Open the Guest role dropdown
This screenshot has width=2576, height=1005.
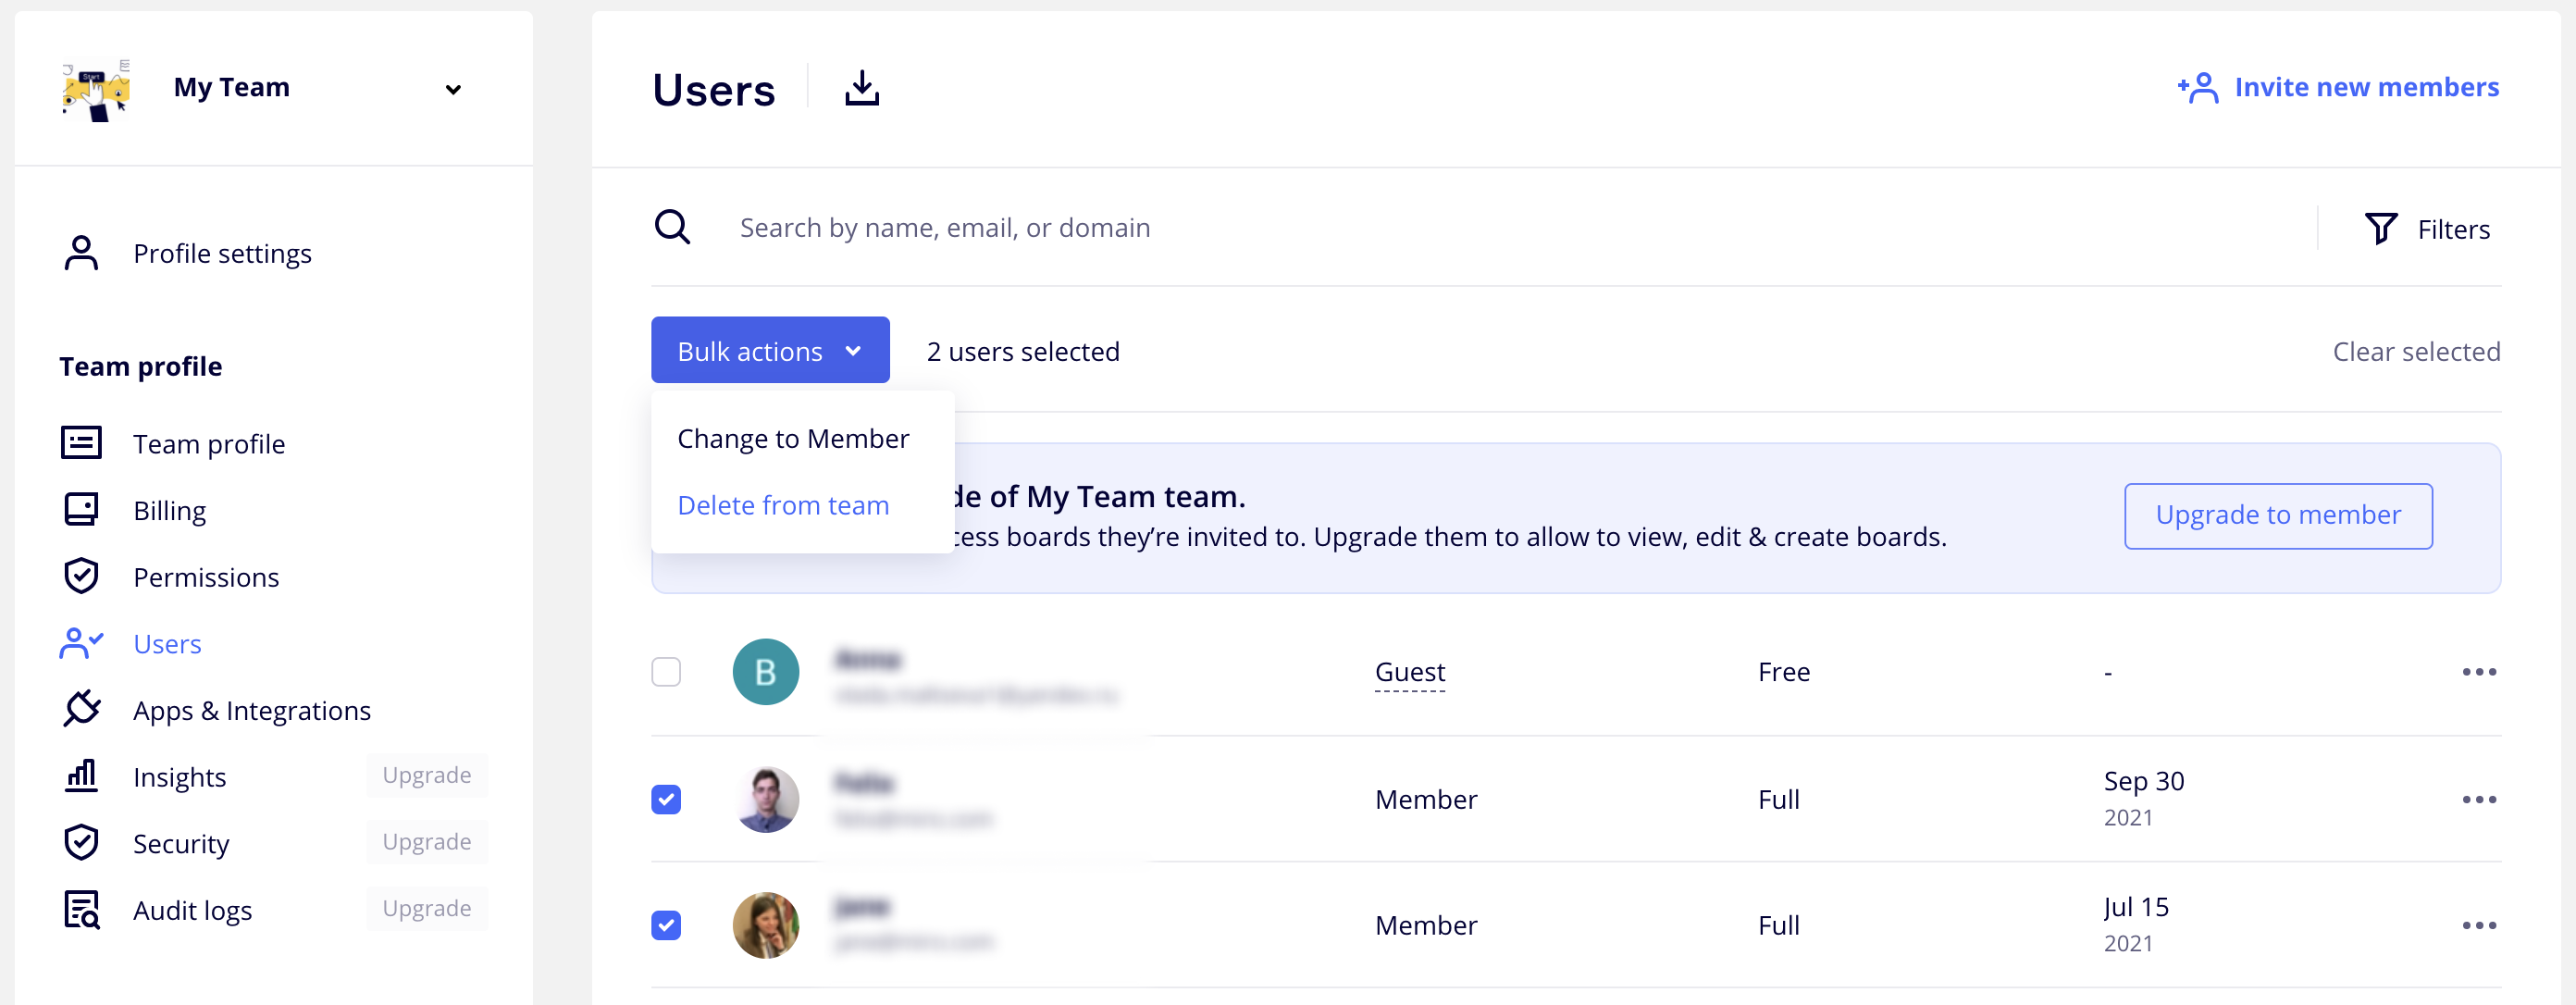[1409, 672]
